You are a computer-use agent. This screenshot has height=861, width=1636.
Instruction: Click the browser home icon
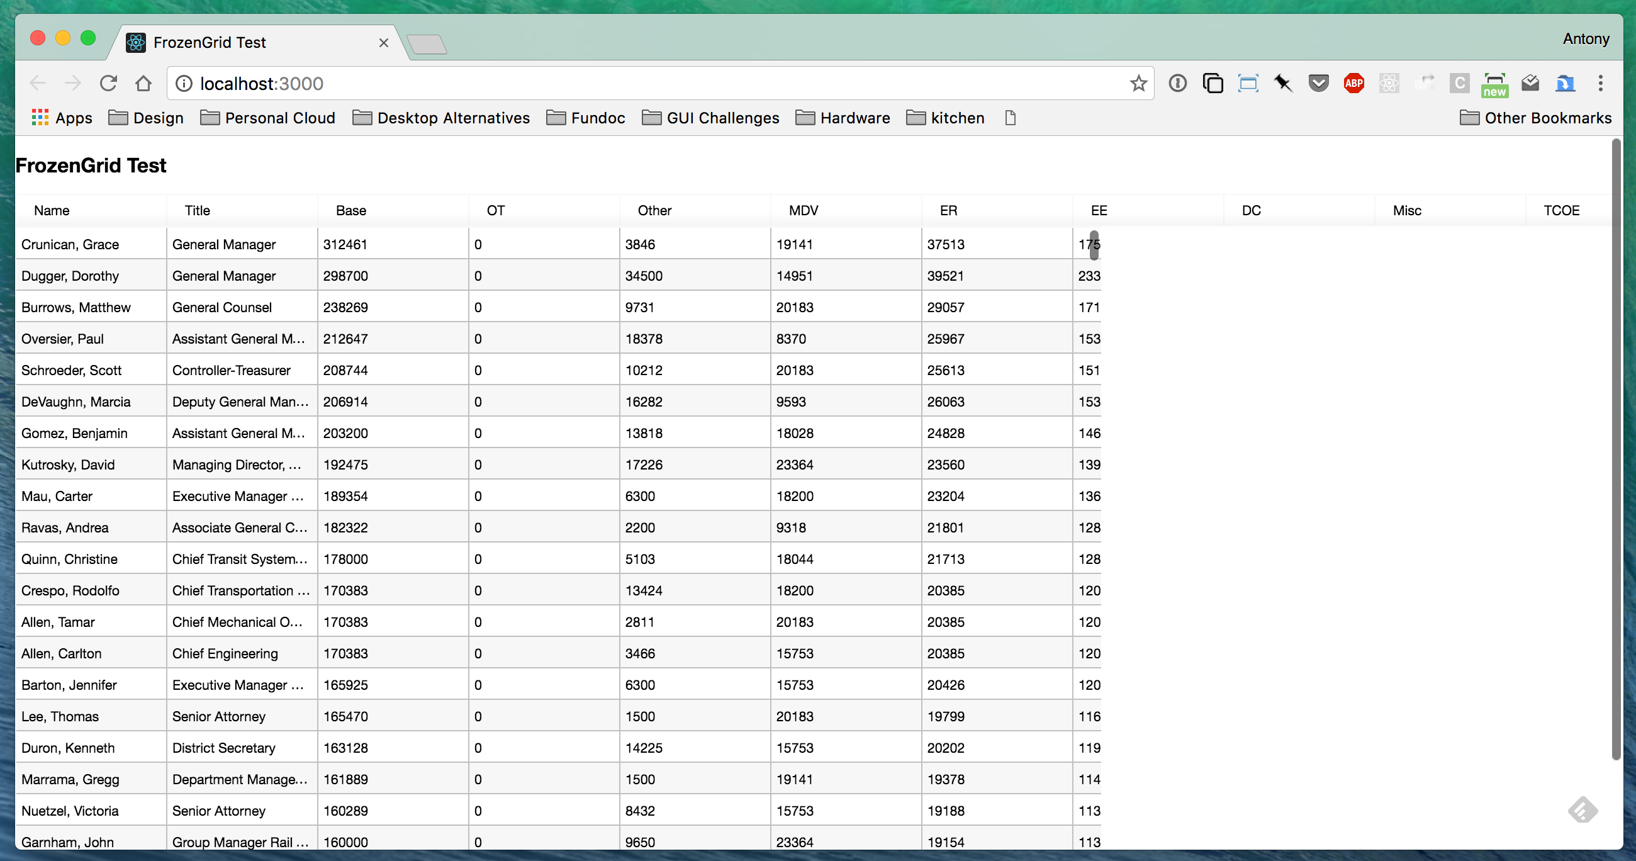pyautogui.click(x=143, y=83)
